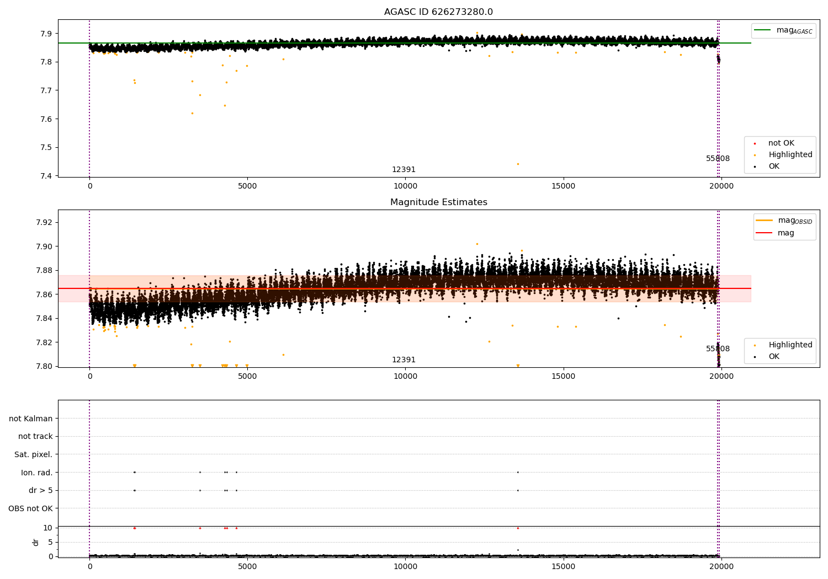Viewport: 828px width, 579px height.
Task: Click the 7.4 y-axis tick in top plot
Action: (x=46, y=176)
